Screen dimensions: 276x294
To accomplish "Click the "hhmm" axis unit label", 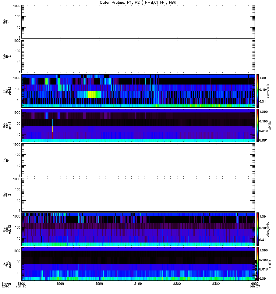I will tap(6, 284).
